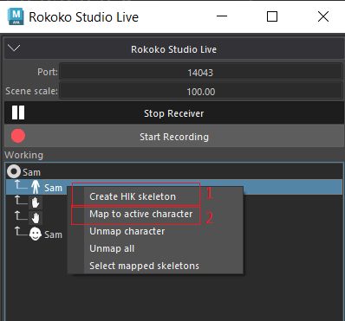Choose Unmap character menu entry
This screenshot has width=345, height=321.
[x=155, y=231]
